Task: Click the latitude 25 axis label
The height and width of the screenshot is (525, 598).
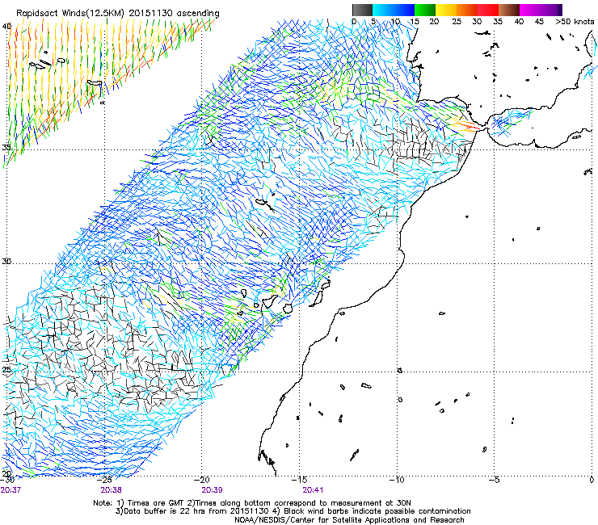Action: point(6,369)
